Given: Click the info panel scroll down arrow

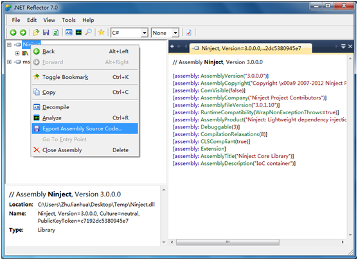Looking at the screenshot, I should tap(164, 242).
